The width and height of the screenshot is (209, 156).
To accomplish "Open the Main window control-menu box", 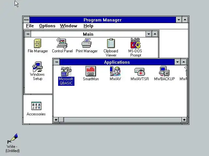I will [x=28, y=34].
